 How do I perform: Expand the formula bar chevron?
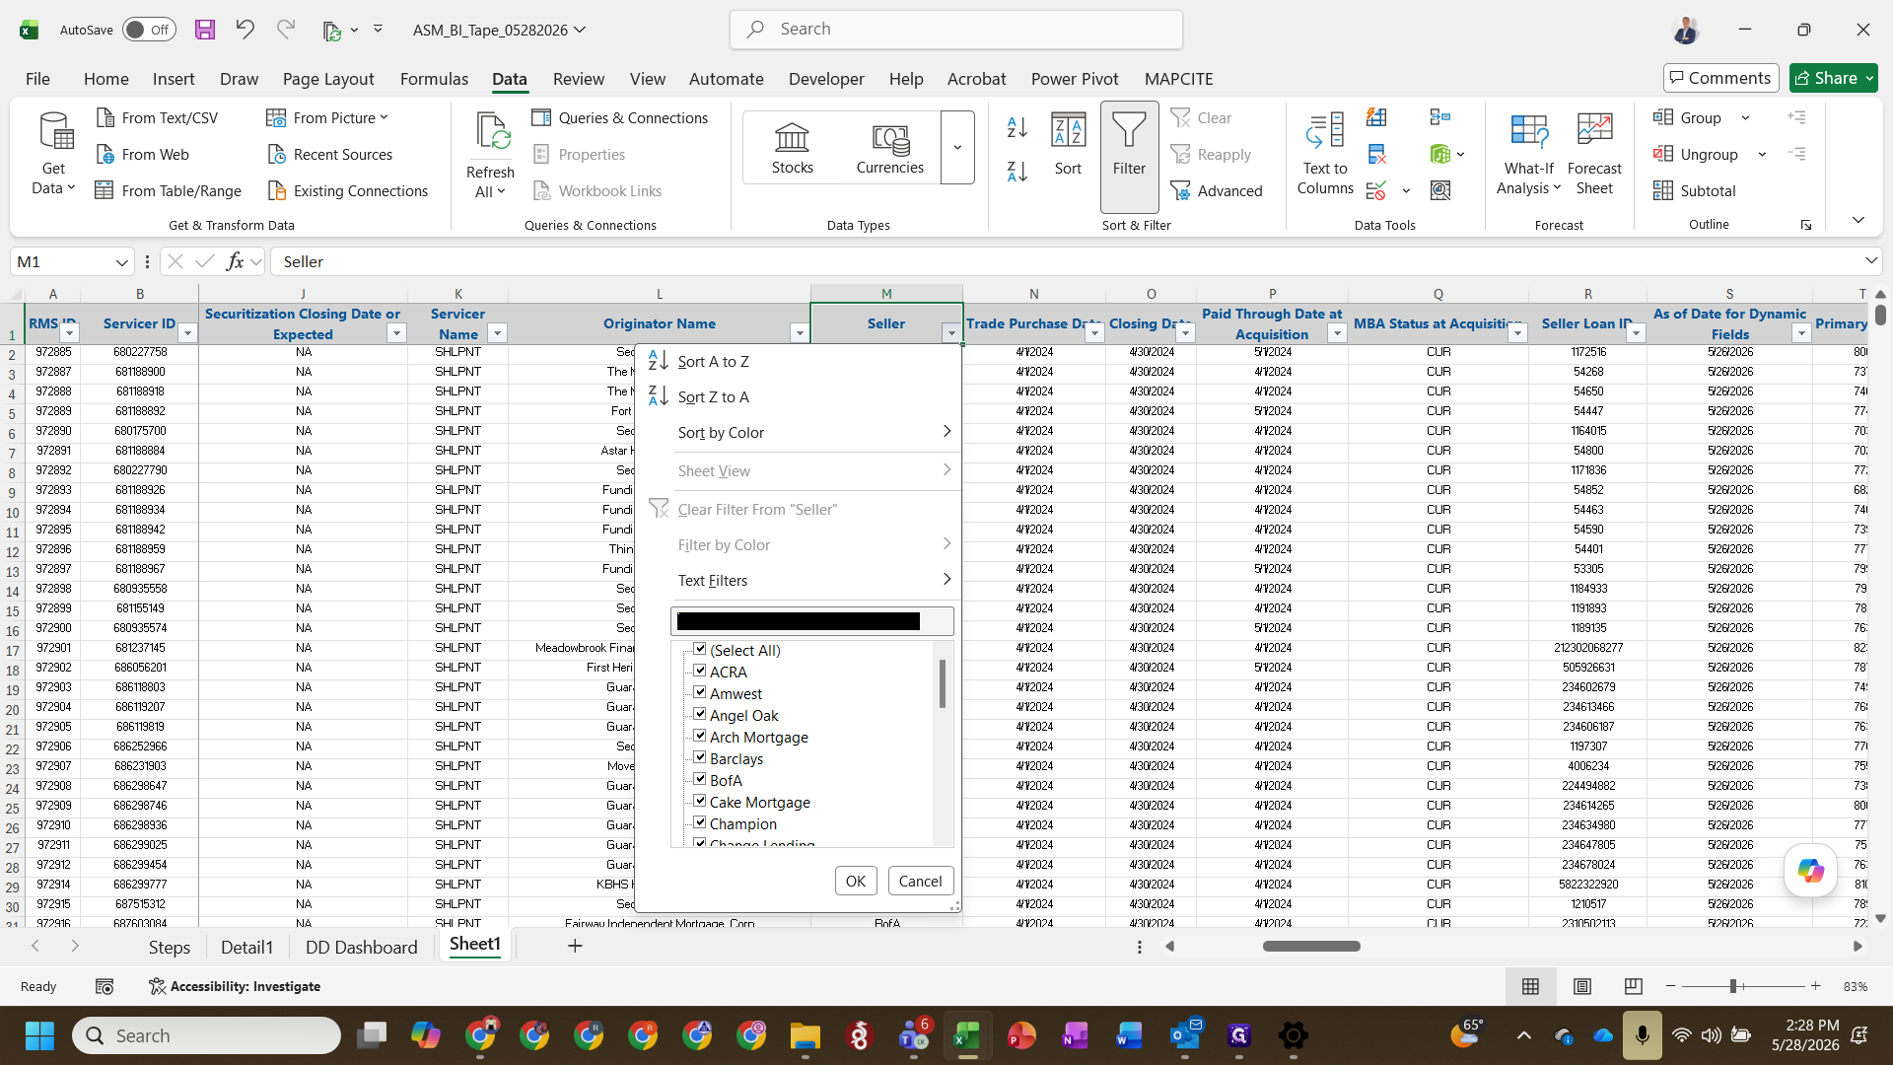pyautogui.click(x=1870, y=260)
